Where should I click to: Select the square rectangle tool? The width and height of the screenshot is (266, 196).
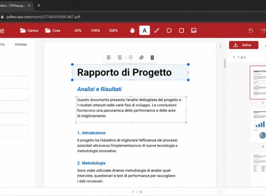pyautogui.click(x=181, y=31)
